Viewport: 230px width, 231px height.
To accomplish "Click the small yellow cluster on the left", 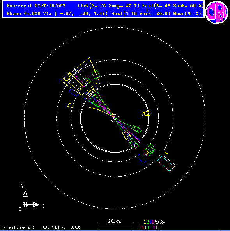I will (70, 105).
